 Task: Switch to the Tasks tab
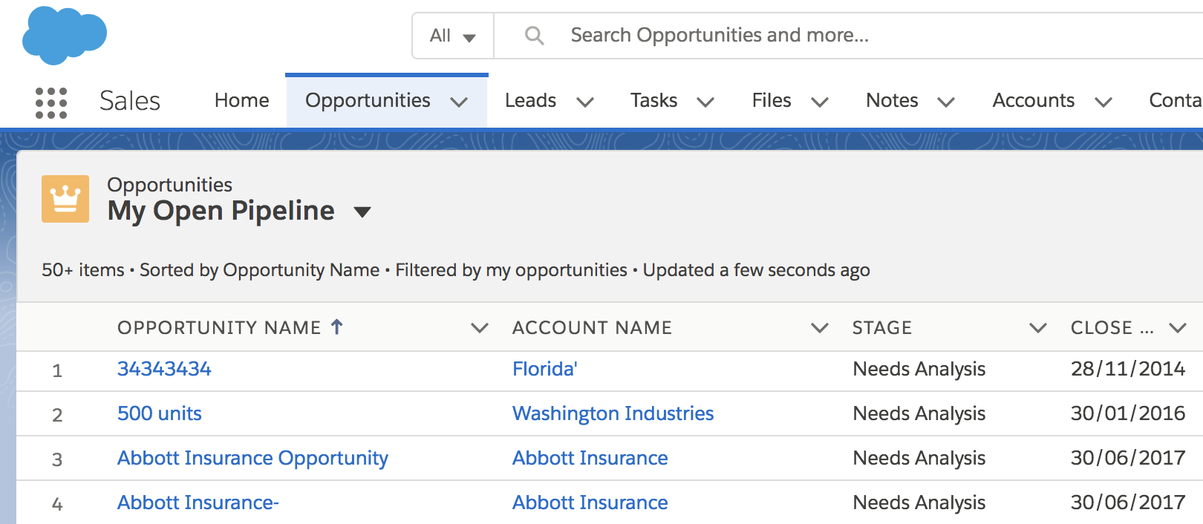pos(653,100)
